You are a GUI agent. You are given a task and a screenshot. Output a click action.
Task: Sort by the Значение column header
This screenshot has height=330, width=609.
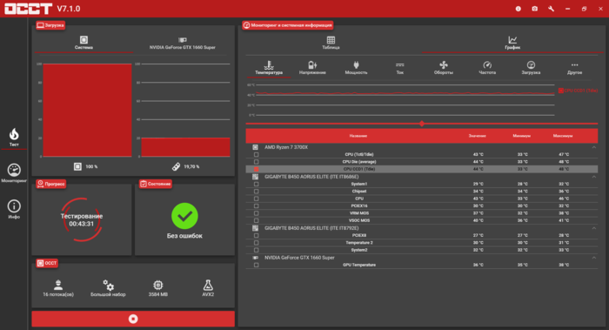(478, 136)
